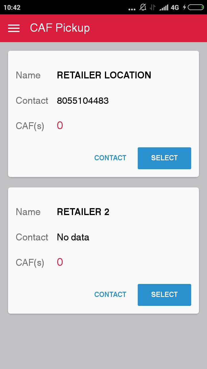Viewport: 207px width, 369px height.
Task: Tap the RETAILER 2 name
Action: coord(83,212)
